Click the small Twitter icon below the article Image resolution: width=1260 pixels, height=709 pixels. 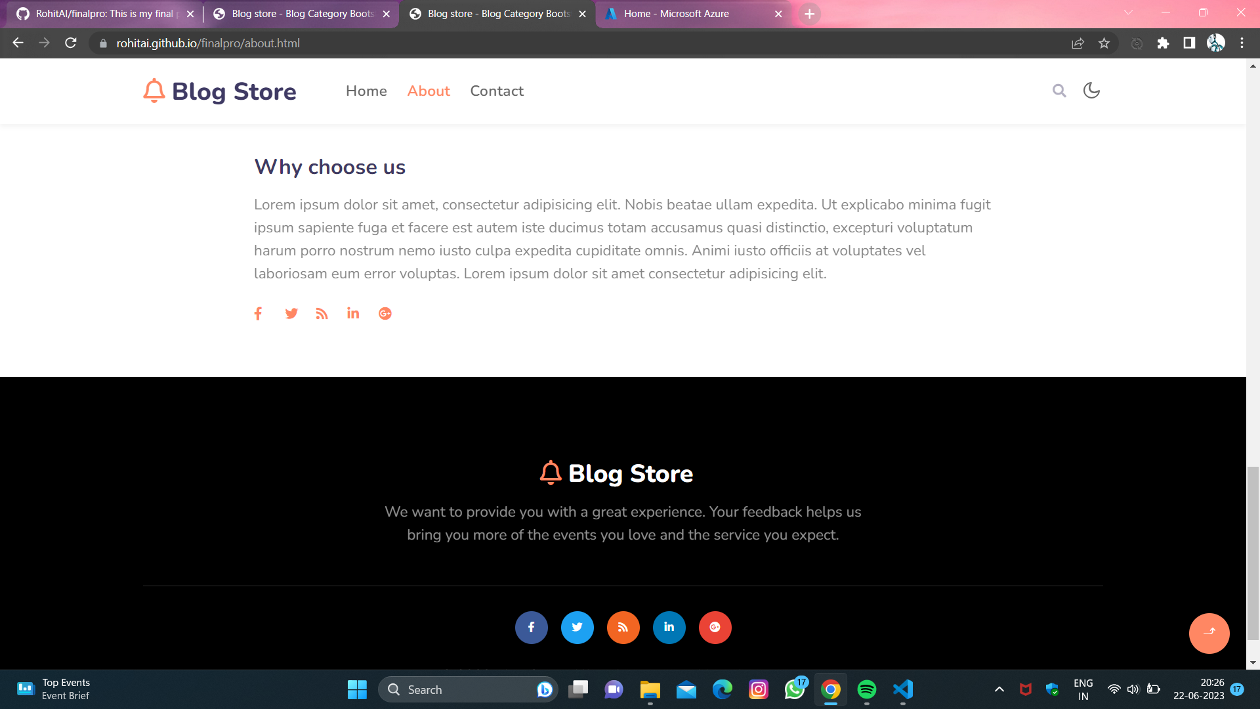click(291, 313)
